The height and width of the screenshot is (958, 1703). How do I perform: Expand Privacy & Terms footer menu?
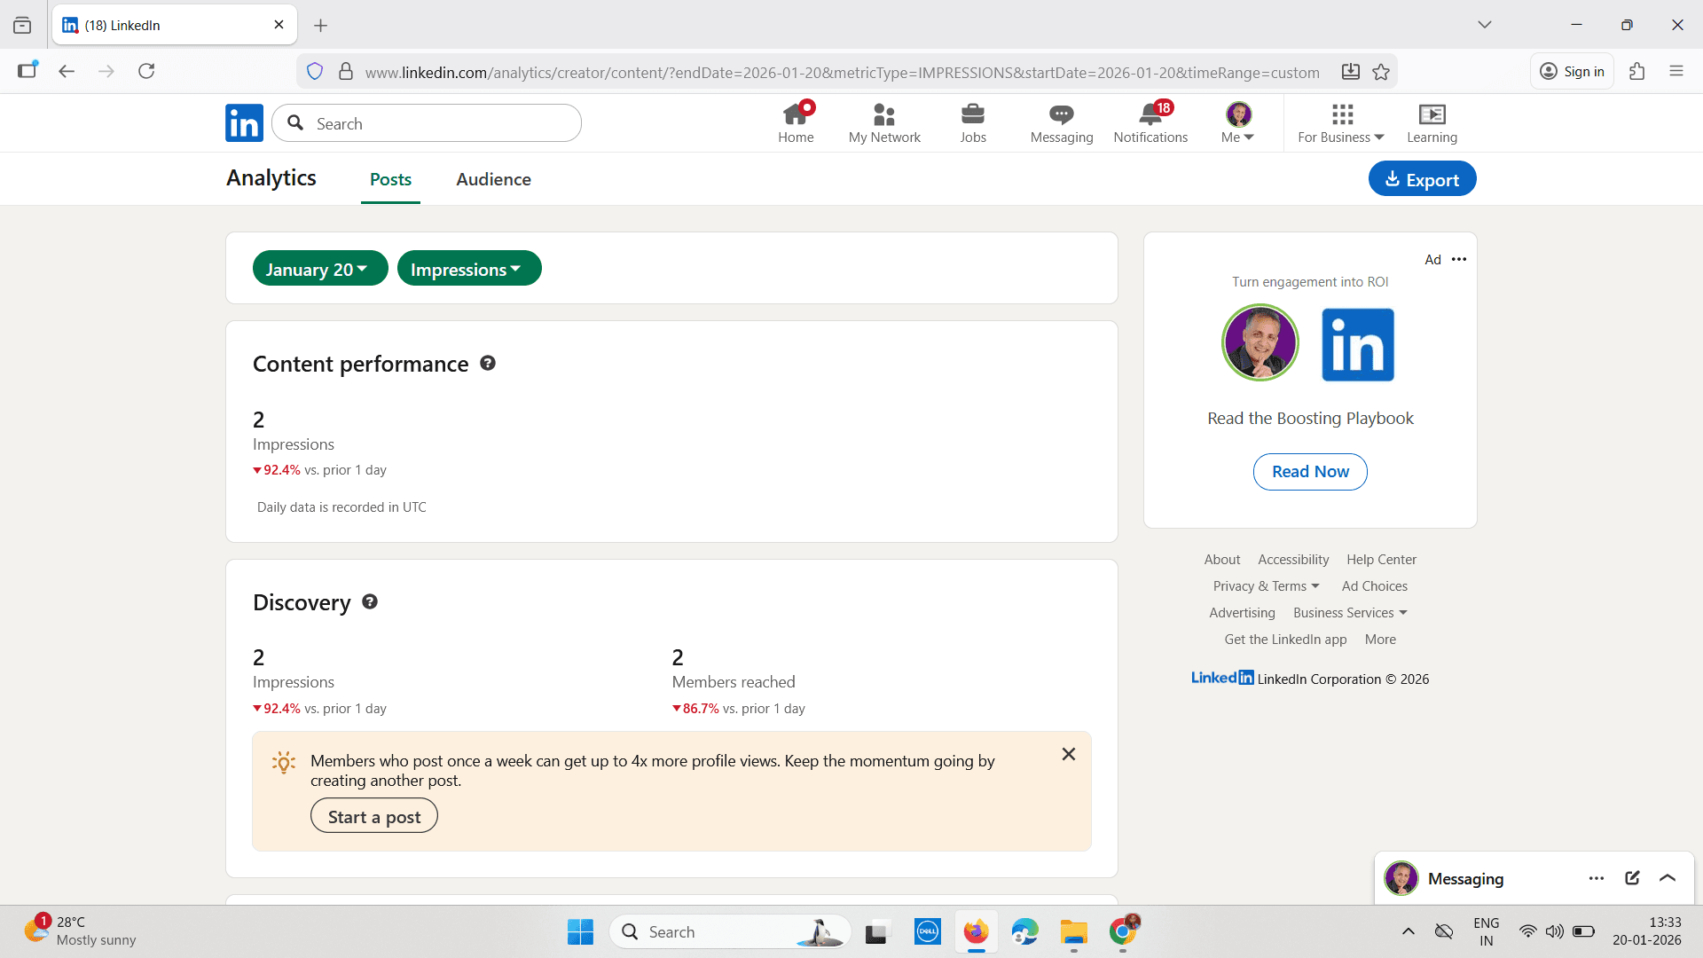point(1266,586)
